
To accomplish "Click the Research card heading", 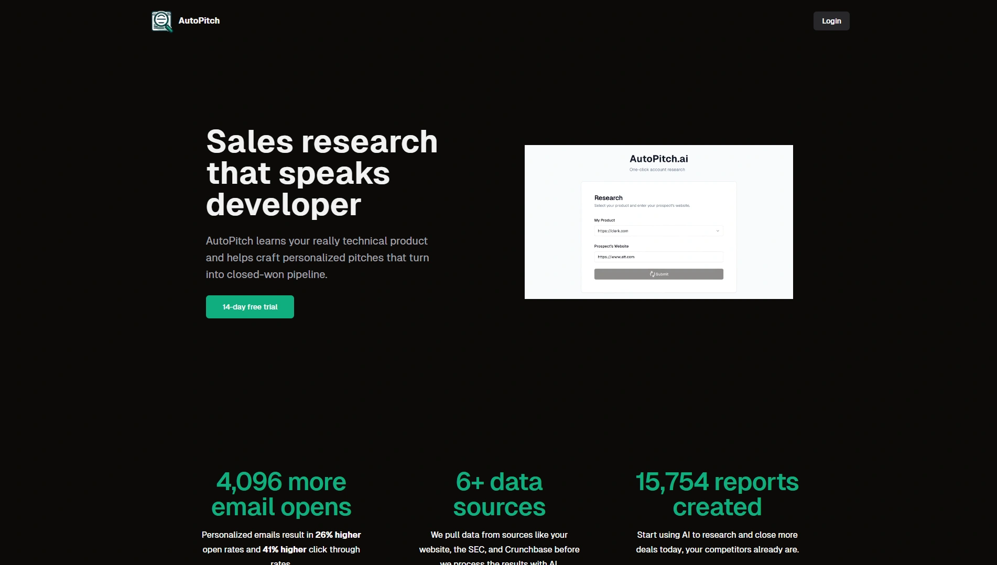I will click(x=609, y=198).
